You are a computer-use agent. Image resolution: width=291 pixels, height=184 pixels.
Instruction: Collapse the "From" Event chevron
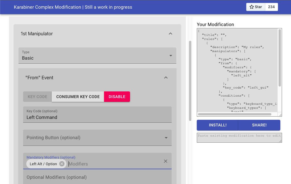click(x=166, y=78)
